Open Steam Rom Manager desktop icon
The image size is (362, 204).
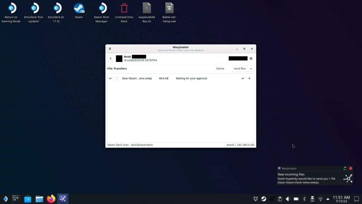(101, 13)
